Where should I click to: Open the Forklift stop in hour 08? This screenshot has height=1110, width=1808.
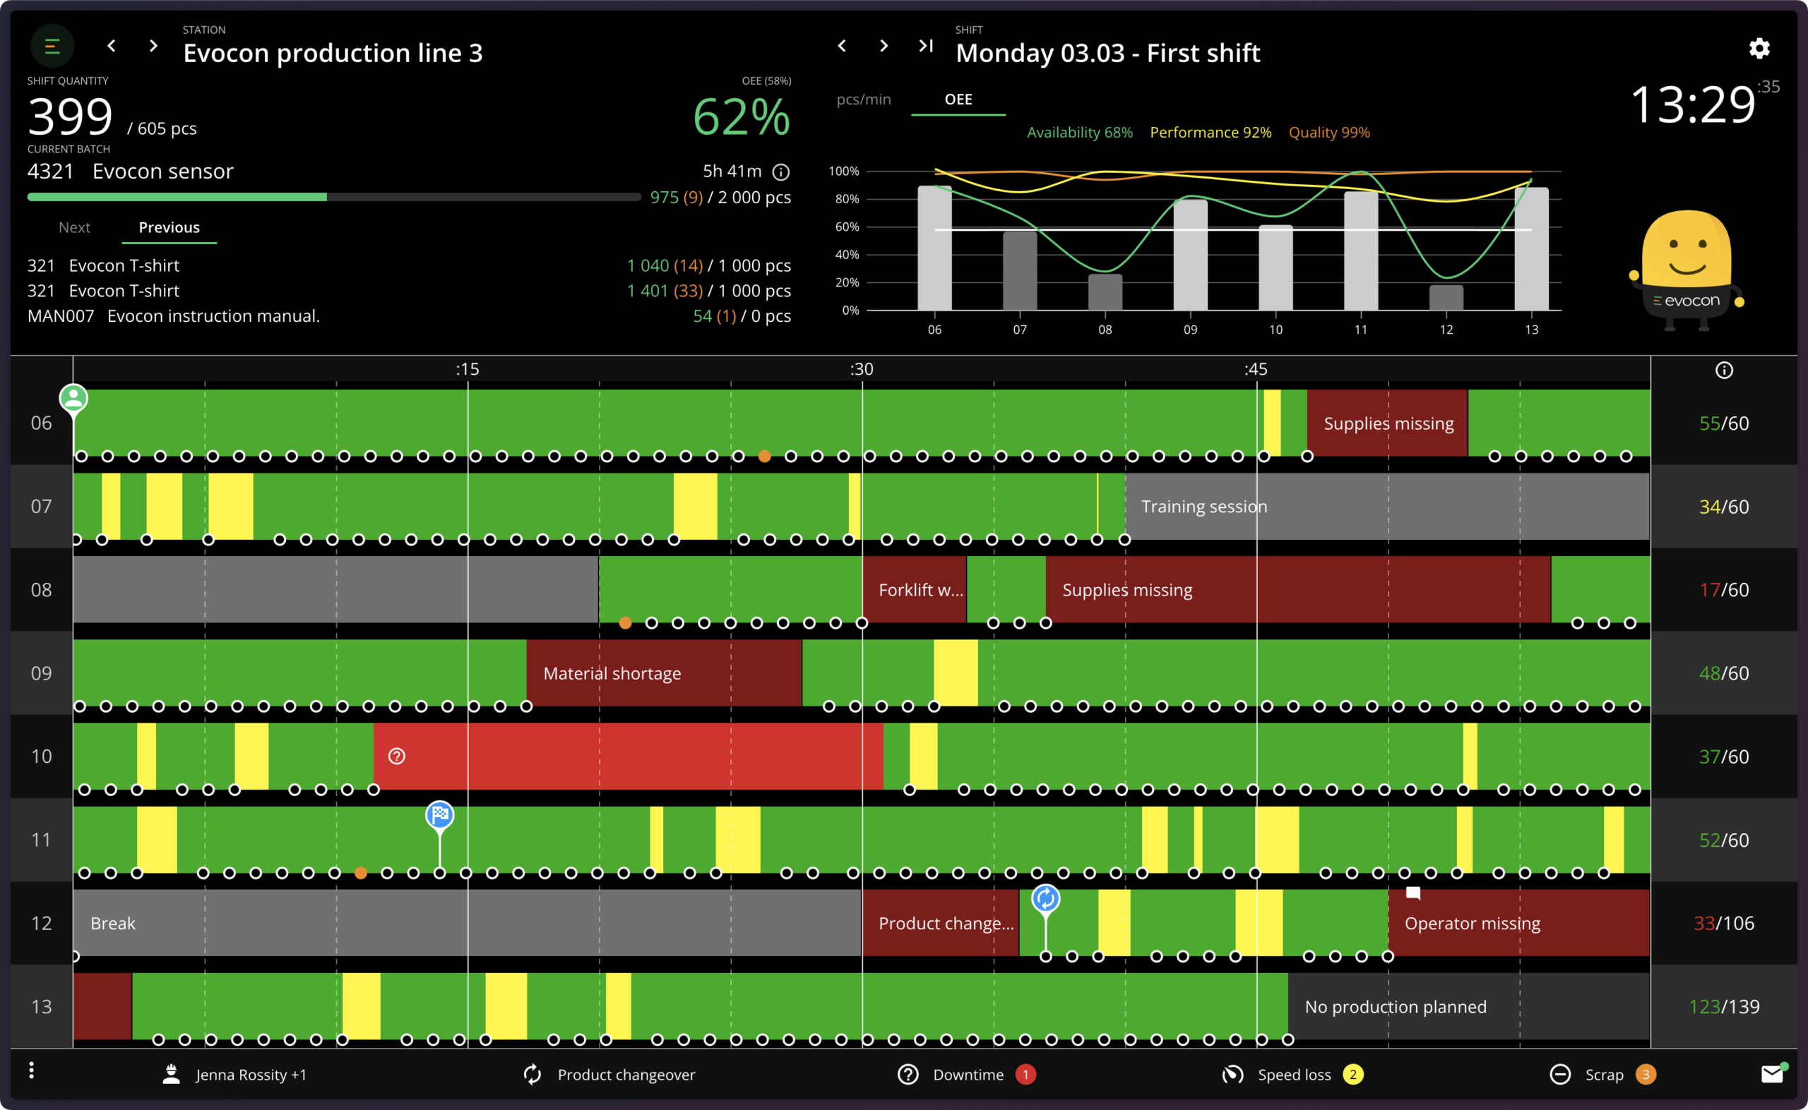tap(914, 589)
